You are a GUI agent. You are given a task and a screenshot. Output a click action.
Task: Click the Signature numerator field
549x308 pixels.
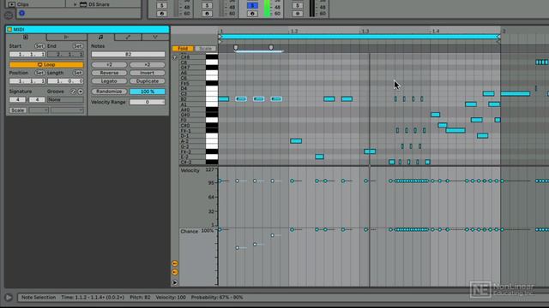click(17, 99)
